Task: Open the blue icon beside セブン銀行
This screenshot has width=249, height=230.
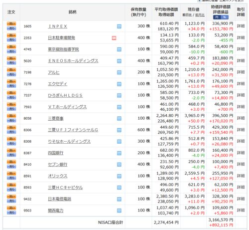Action: (119, 165)
